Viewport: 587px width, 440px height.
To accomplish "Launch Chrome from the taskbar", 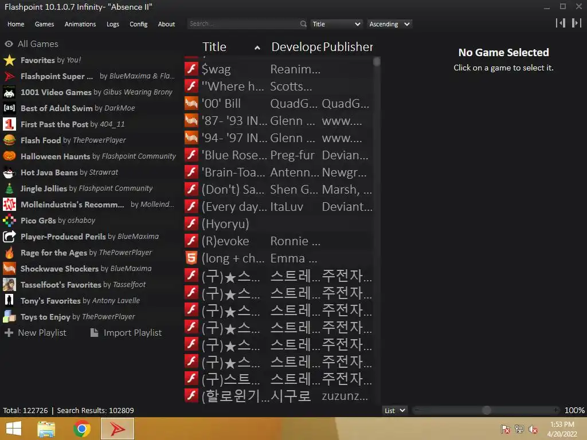I will click(x=82, y=429).
